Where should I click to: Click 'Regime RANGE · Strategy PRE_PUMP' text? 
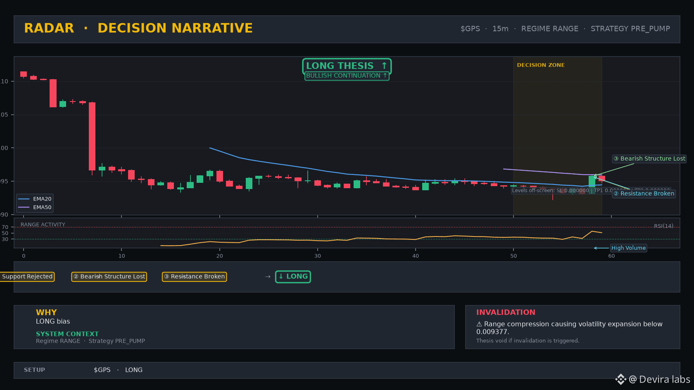90,341
